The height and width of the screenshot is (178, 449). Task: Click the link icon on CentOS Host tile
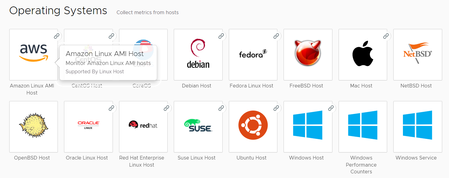pos(111,36)
